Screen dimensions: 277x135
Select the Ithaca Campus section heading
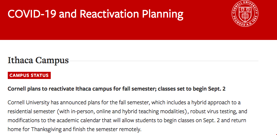point(38,60)
